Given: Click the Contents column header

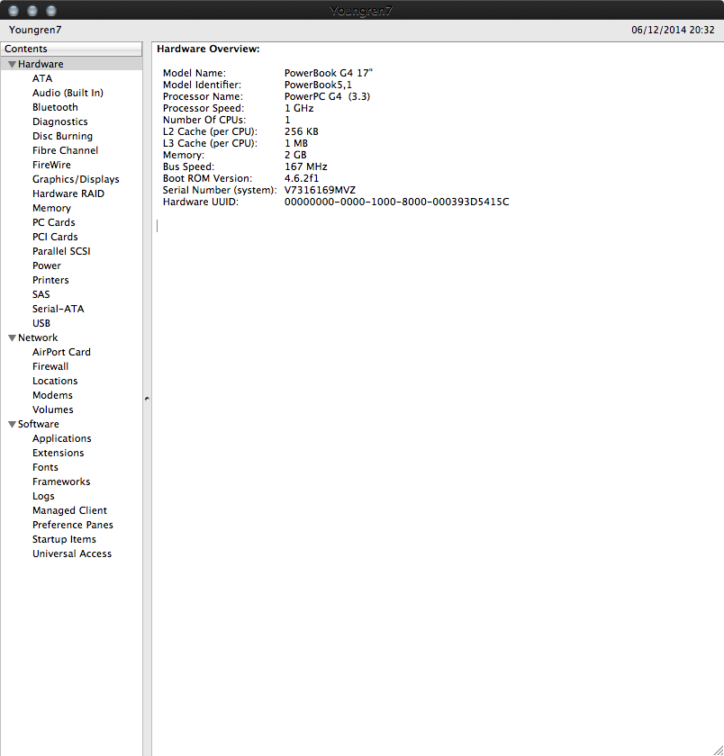Looking at the screenshot, I should click(71, 49).
